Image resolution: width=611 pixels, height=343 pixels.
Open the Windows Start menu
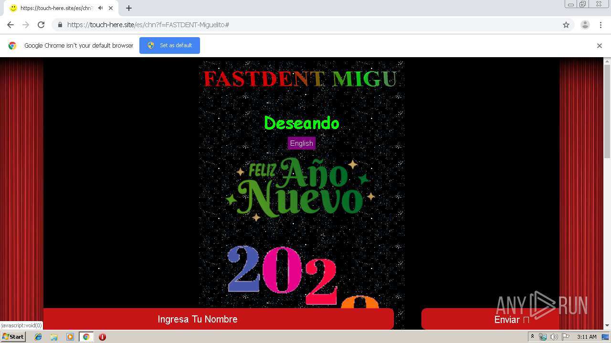[13, 337]
